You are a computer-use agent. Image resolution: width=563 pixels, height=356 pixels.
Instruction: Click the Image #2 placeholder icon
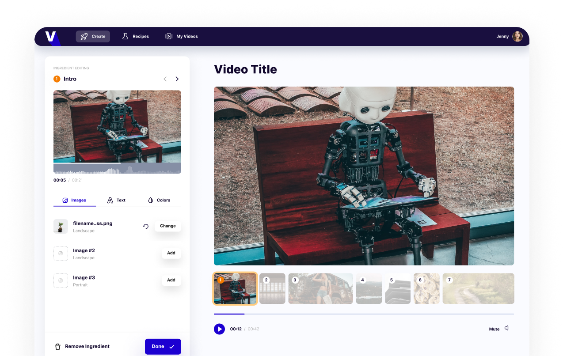61,254
